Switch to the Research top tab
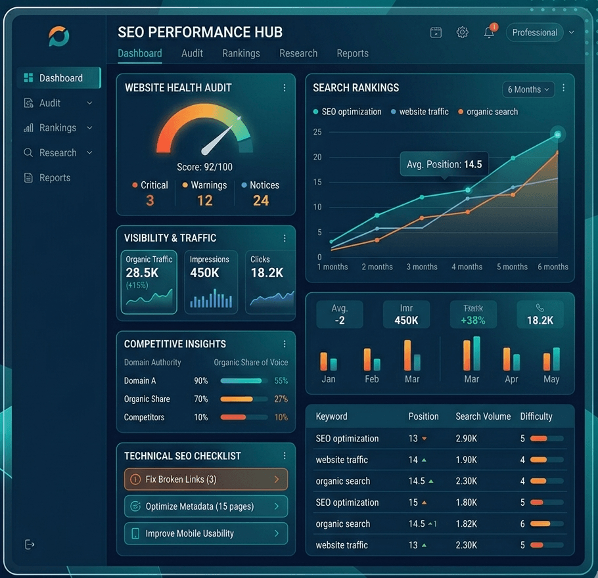 (298, 53)
